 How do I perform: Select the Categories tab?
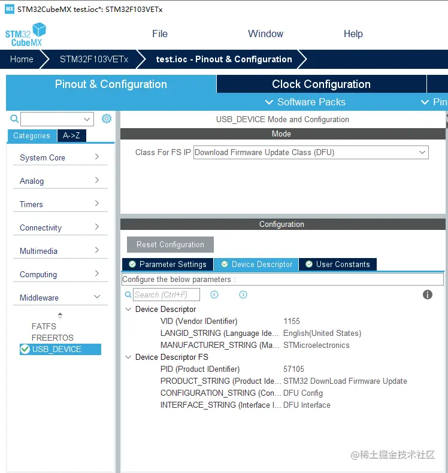(x=32, y=136)
